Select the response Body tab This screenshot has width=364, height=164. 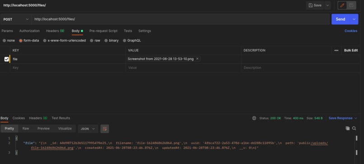coord(4,118)
